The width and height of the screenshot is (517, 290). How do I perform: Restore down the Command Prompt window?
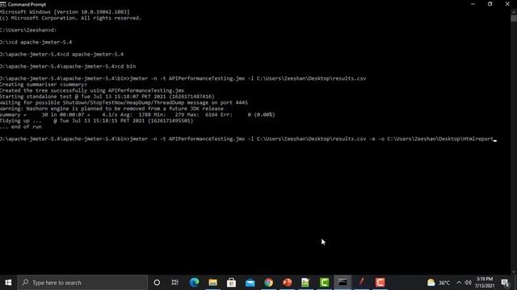pyautogui.click(x=490, y=4)
